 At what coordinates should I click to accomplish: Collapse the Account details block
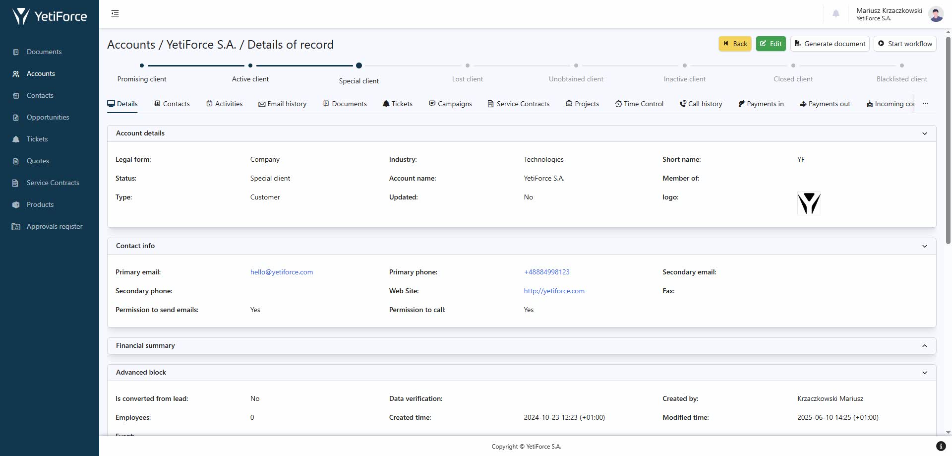pyautogui.click(x=924, y=133)
